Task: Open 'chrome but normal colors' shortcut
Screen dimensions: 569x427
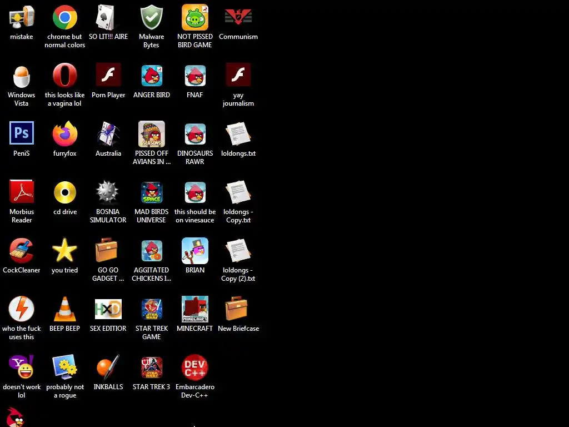Action: [64, 17]
